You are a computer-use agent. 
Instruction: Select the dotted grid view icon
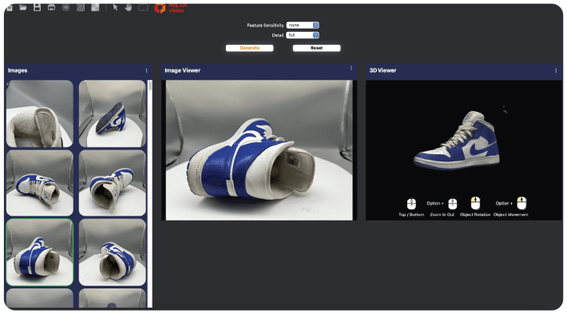65,7
